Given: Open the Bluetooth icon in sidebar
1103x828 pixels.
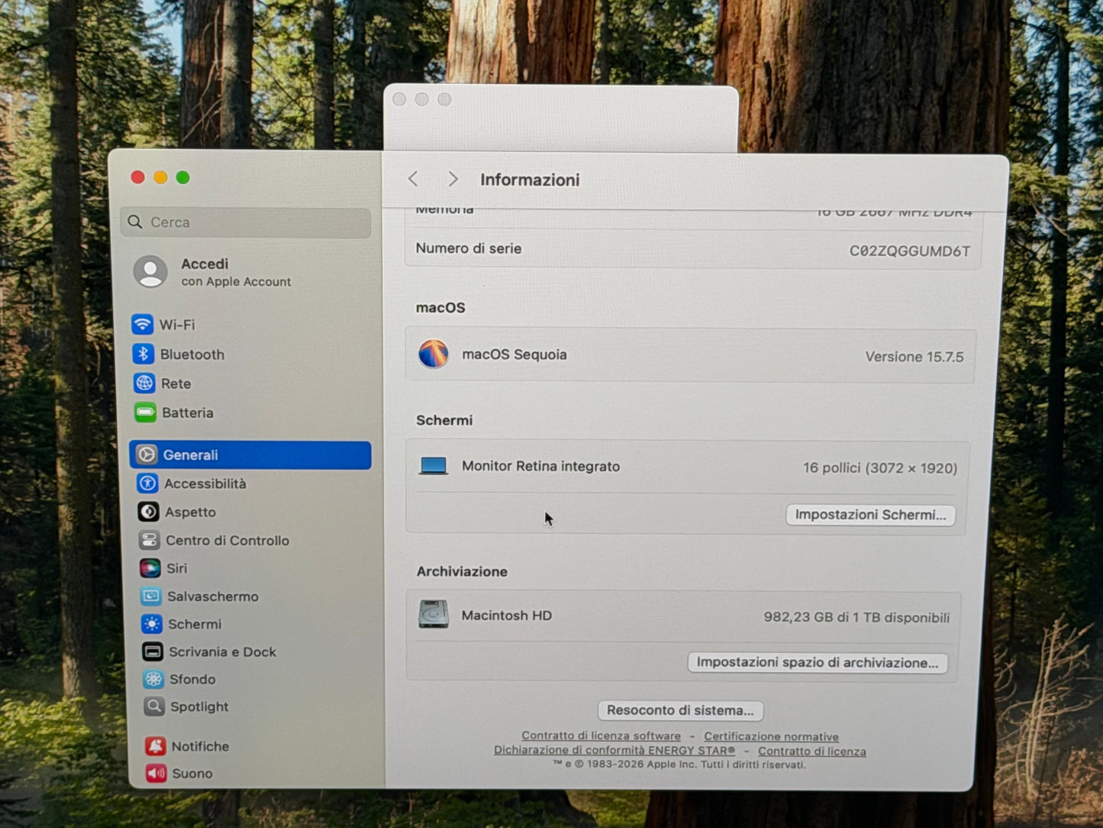Looking at the screenshot, I should click(144, 354).
